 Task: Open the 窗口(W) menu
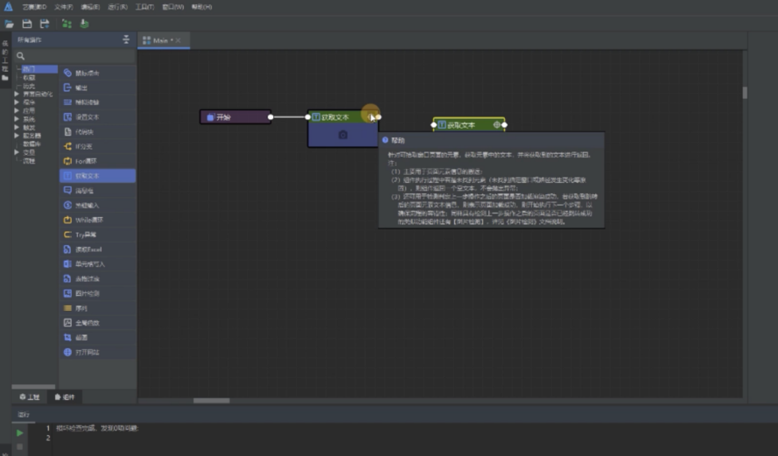172,7
